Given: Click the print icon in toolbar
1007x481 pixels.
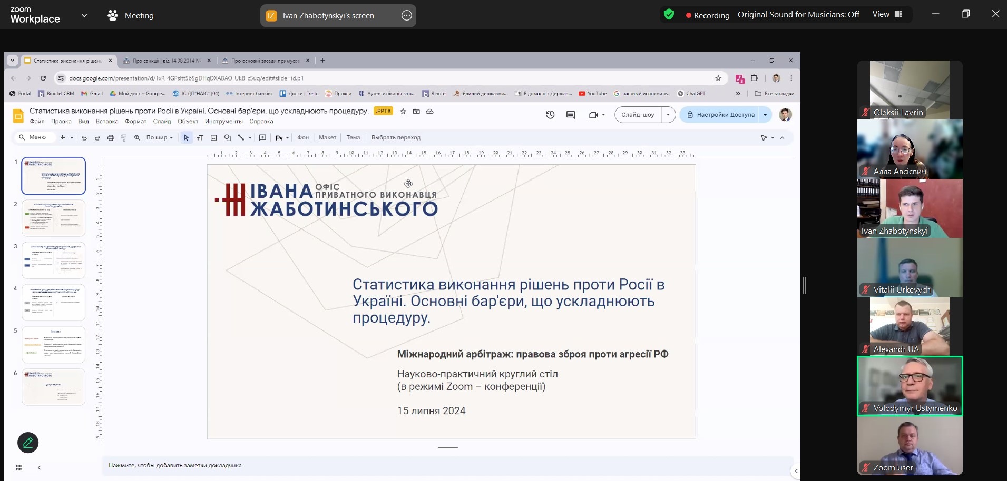Looking at the screenshot, I should pos(111,138).
